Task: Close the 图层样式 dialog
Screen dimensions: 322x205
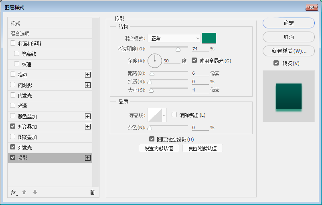Action: pyautogui.click(x=312, y=7)
